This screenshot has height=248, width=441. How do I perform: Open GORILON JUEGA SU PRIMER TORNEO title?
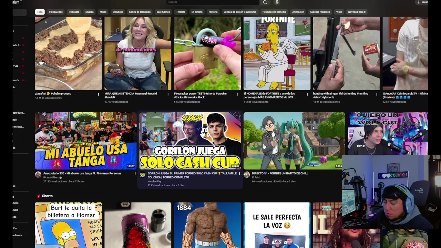pos(192,175)
